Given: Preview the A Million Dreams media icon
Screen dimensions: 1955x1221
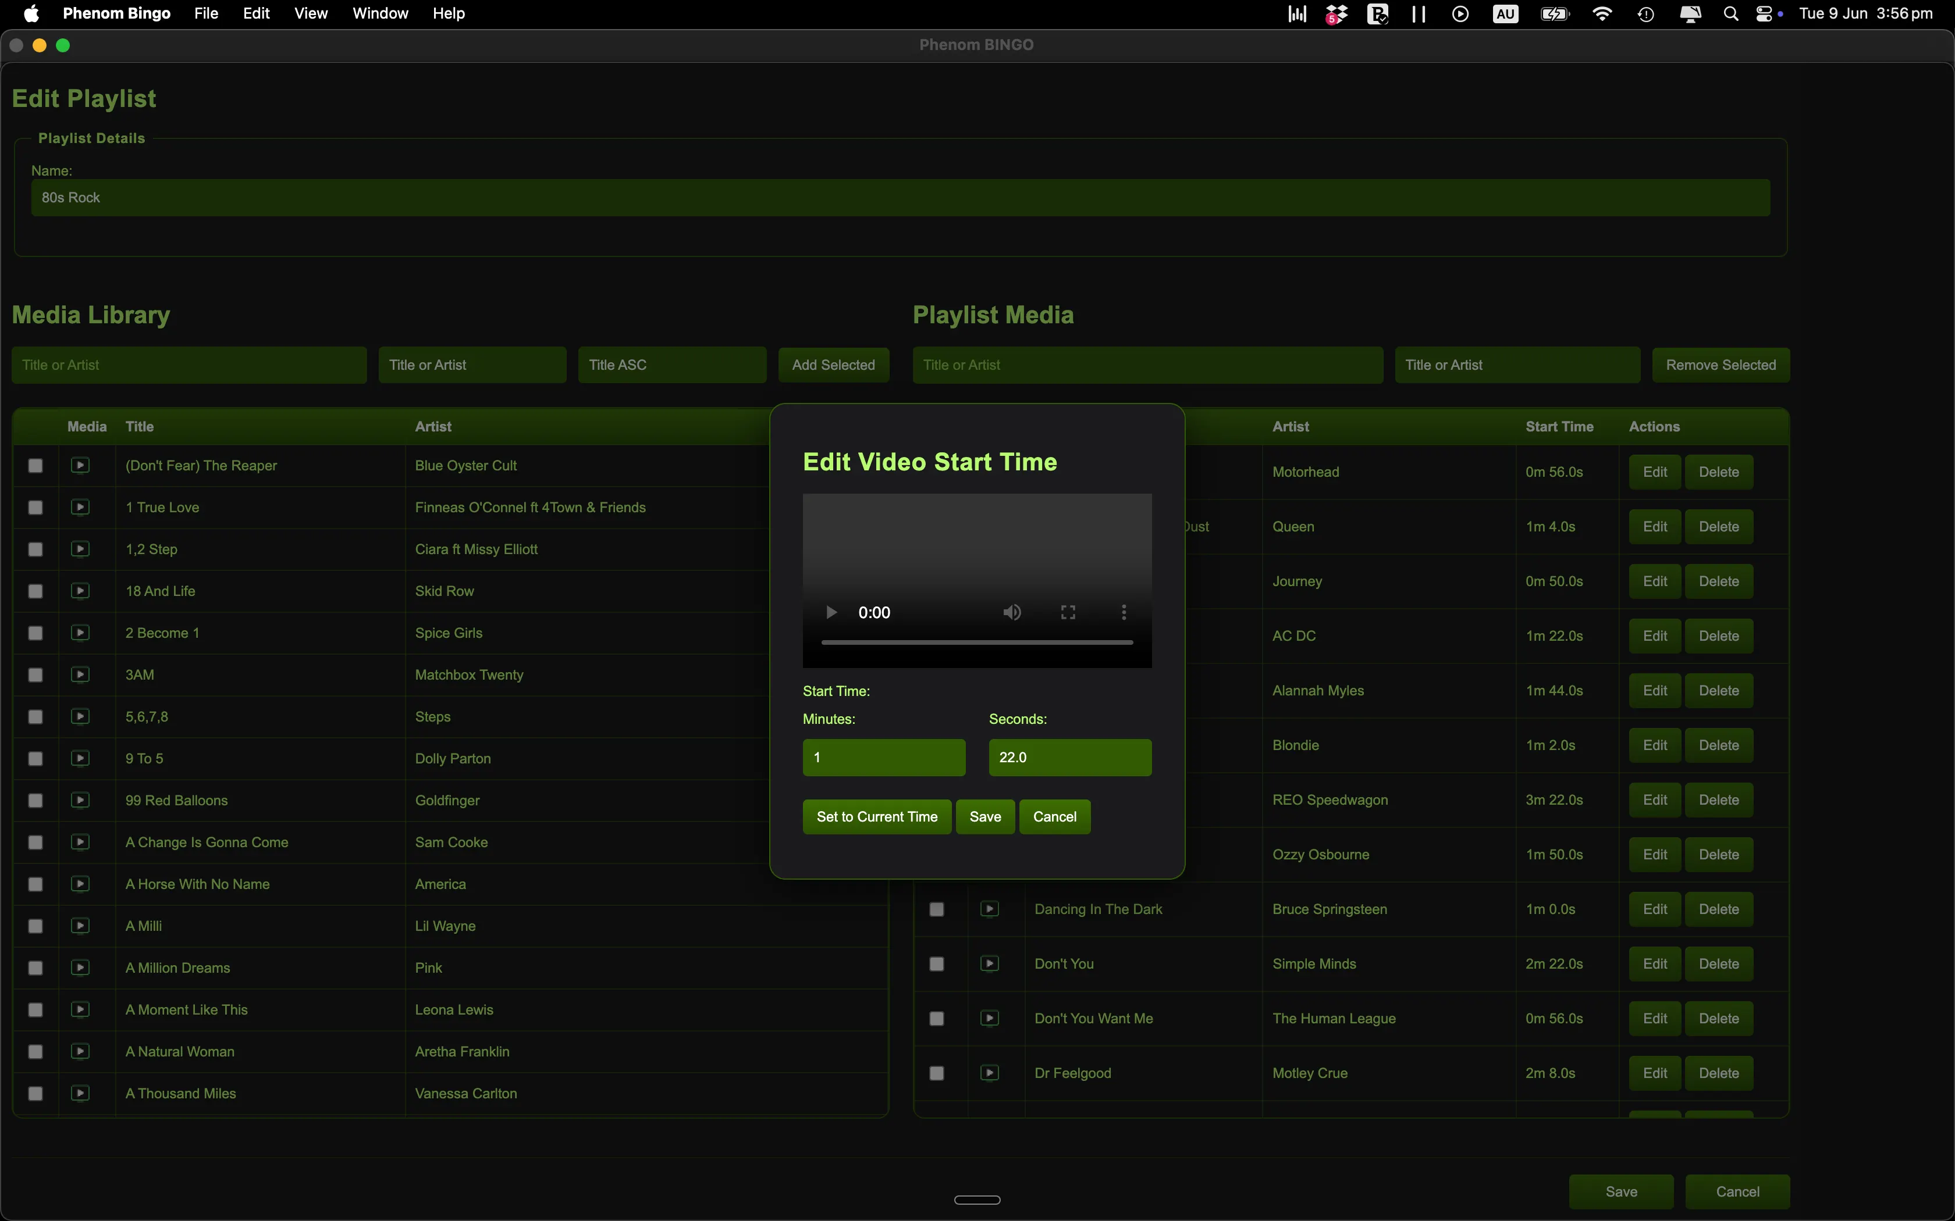Looking at the screenshot, I should tap(80, 967).
